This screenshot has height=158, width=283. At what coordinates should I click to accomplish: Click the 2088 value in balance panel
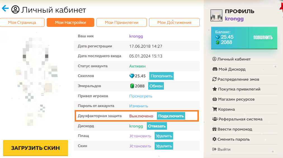(x=226, y=42)
